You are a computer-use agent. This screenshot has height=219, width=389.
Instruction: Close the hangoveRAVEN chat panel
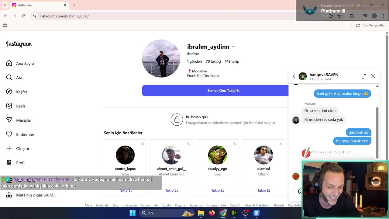point(373,76)
